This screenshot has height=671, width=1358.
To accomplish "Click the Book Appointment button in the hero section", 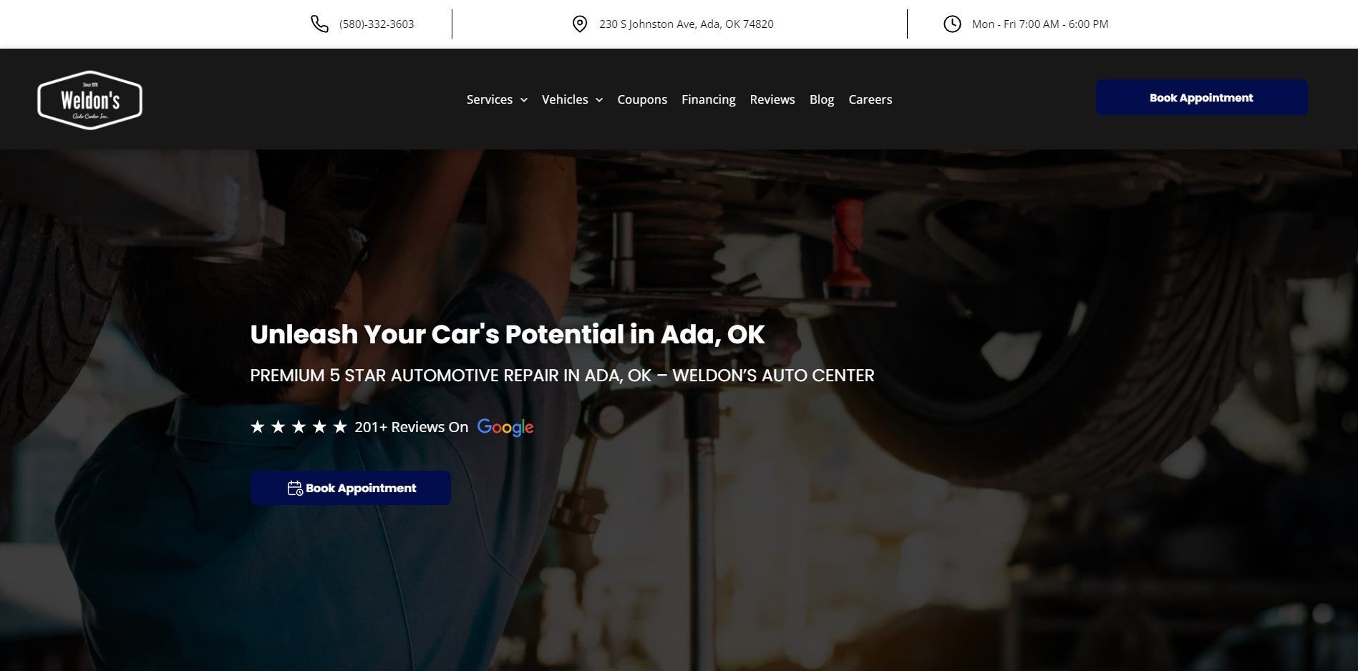I will (350, 488).
